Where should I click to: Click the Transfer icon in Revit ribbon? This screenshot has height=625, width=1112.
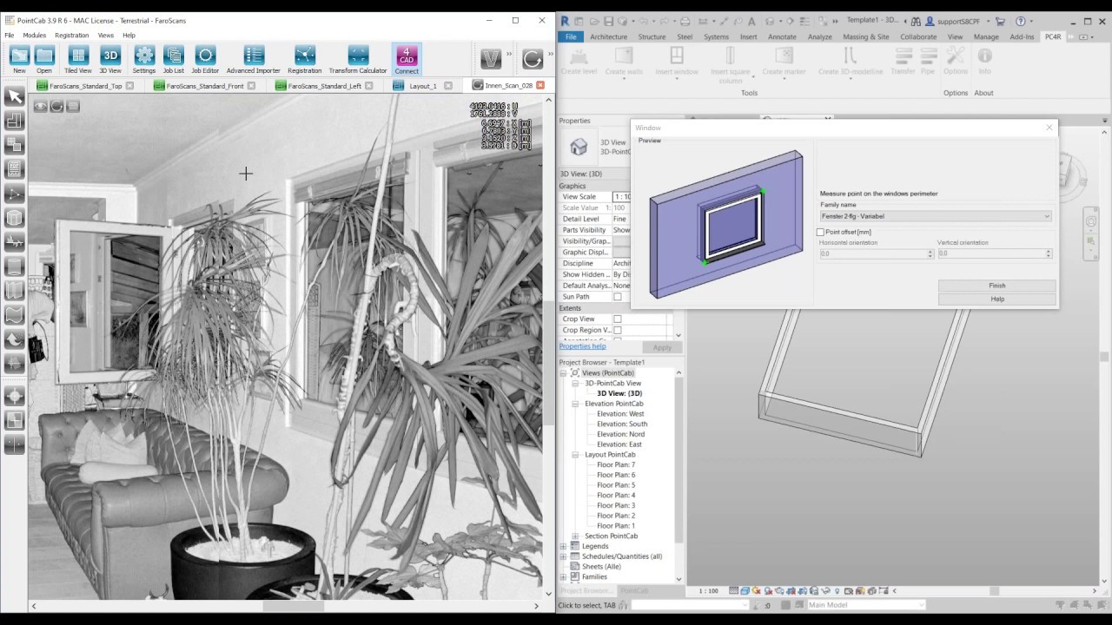pos(903,57)
